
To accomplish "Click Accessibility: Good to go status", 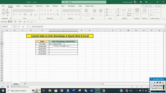I will click(20, 87).
